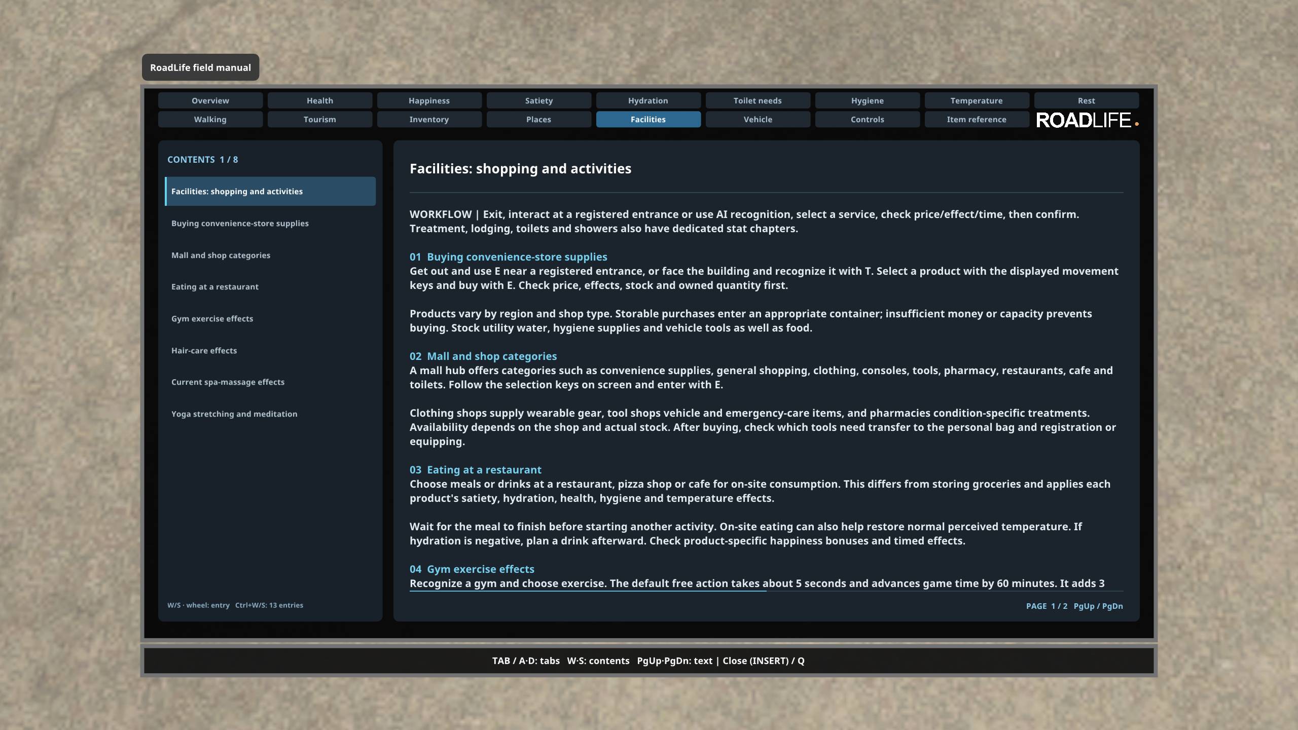Go to the Places tab
The height and width of the screenshot is (730, 1298).
coord(539,119)
